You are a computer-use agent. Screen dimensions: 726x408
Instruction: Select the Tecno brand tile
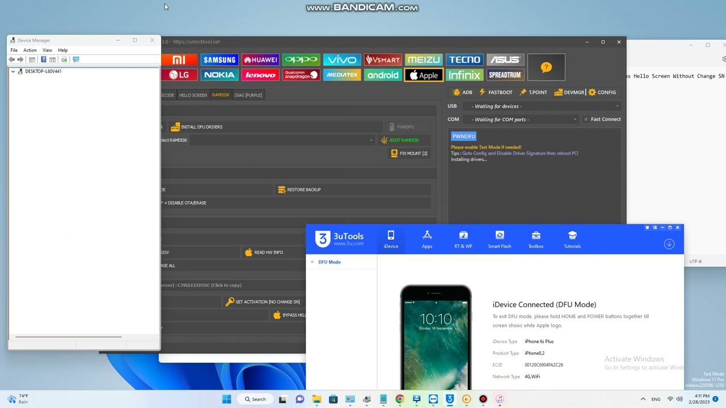coord(465,59)
